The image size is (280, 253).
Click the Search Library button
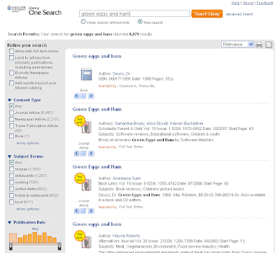[x=207, y=14]
